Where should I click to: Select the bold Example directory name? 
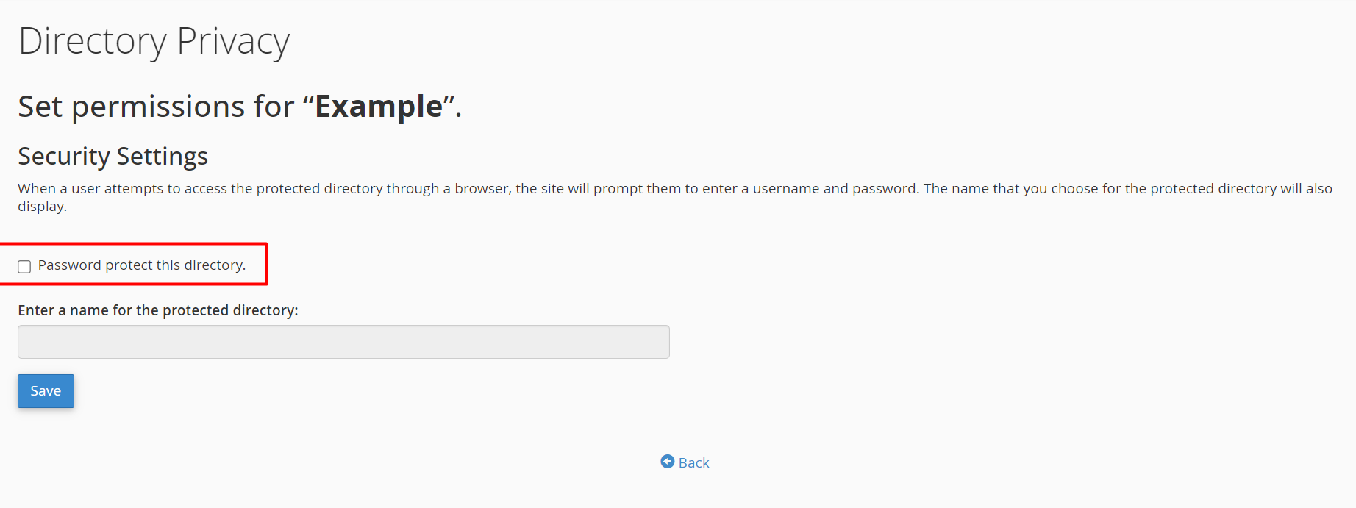379,107
